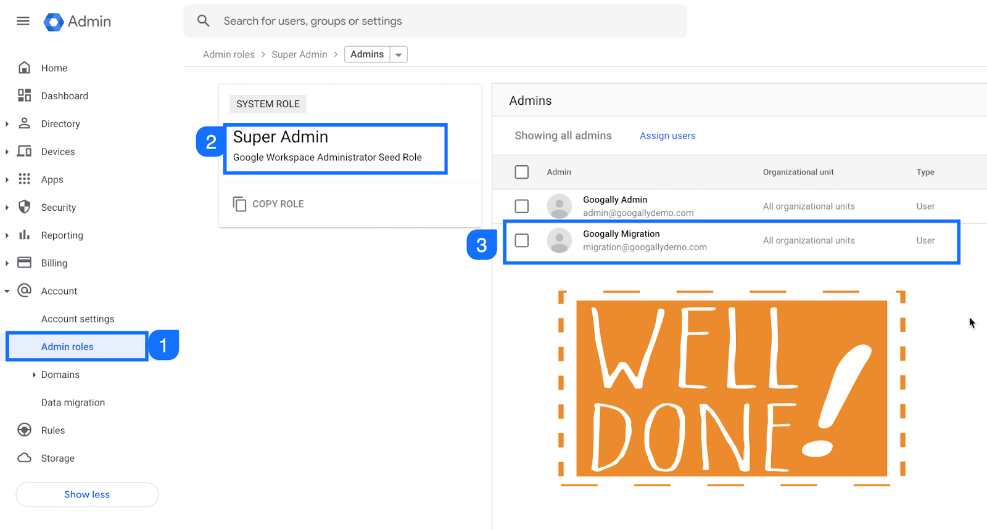Click migration@googallydemo.com email

[645, 247]
